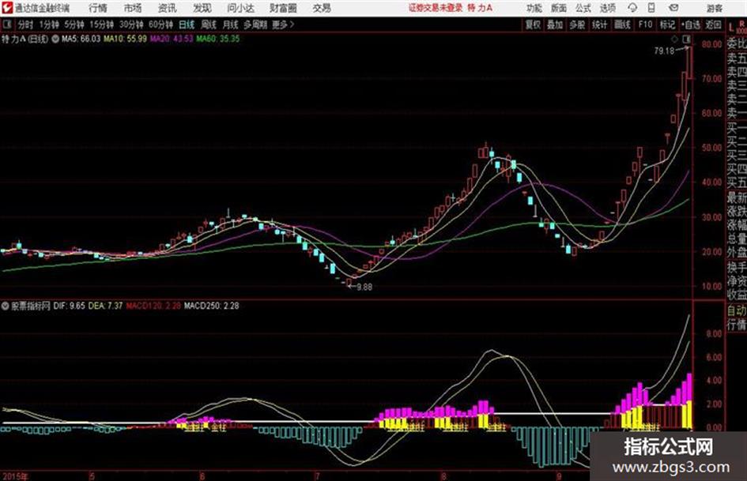Click the 返回 back button
Viewport: 747px width, 481px height.
pyautogui.click(x=713, y=24)
